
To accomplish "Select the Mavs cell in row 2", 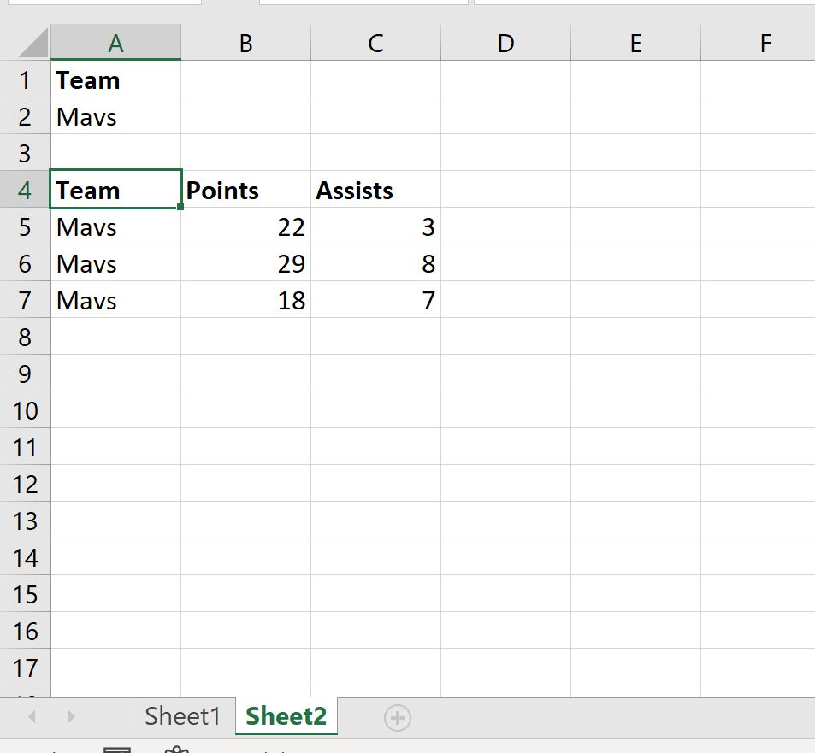I will (115, 116).
